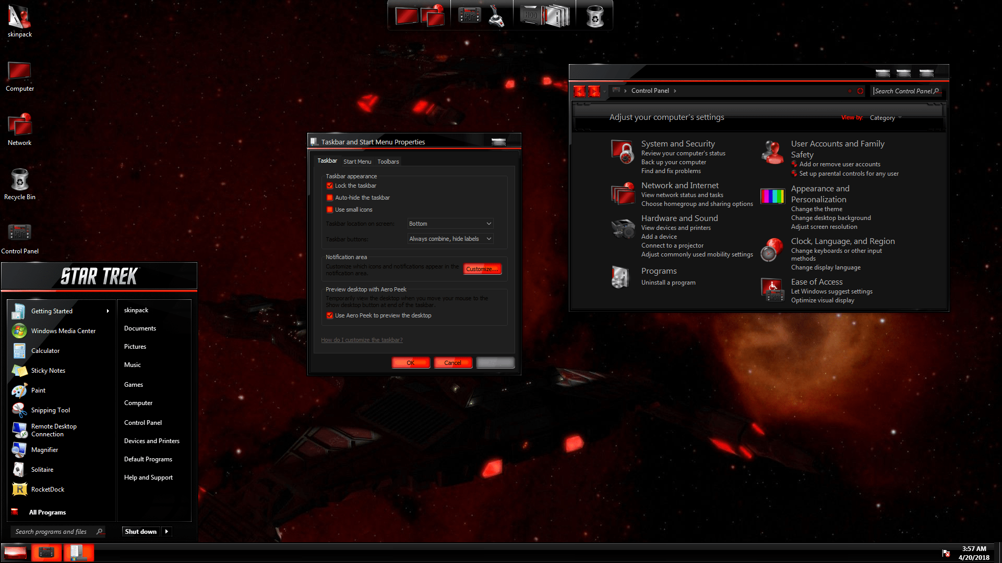Enable the Use small icons checkbox
The height and width of the screenshot is (563, 1002).
point(330,210)
